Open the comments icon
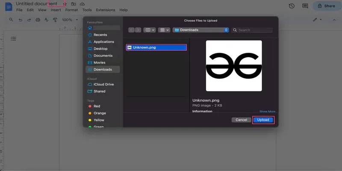Screen dimensions: 342x171 click(x=305, y=6)
